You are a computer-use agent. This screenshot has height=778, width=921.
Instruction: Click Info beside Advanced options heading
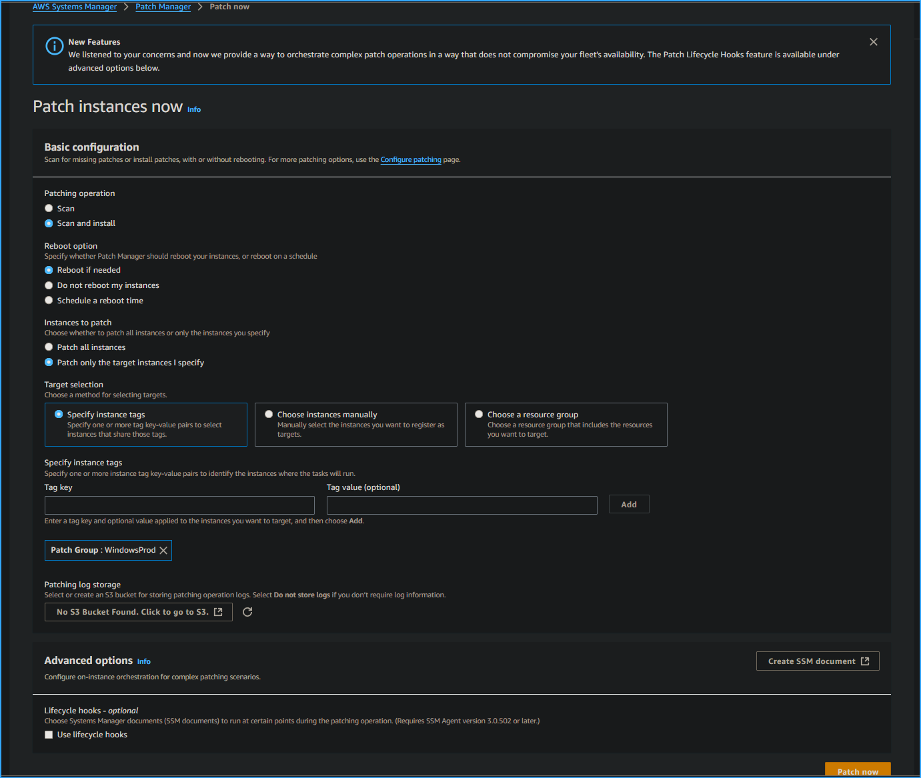coord(144,661)
